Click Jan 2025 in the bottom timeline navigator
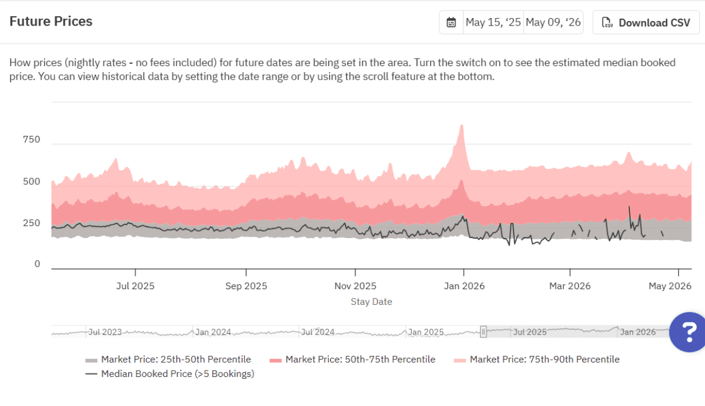 (x=426, y=332)
